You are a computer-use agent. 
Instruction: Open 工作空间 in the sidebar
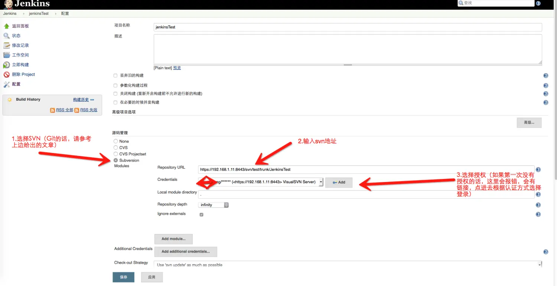click(x=20, y=55)
